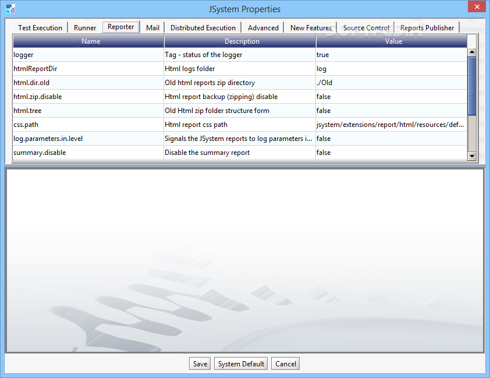Click the 'log' value of htmlReportDir

(x=392, y=69)
